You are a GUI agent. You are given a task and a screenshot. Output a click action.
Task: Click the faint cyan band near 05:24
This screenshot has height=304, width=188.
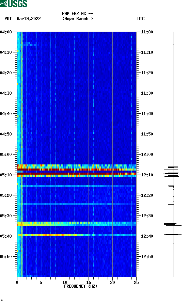(77, 204)
